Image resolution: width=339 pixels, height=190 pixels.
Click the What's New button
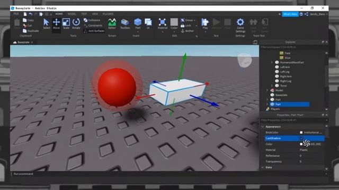(x=290, y=14)
